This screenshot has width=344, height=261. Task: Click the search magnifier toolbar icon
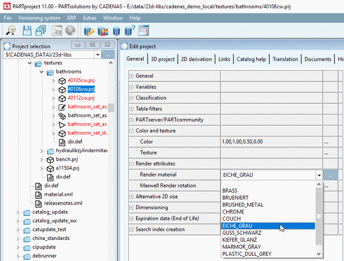pyautogui.click(x=11, y=31)
